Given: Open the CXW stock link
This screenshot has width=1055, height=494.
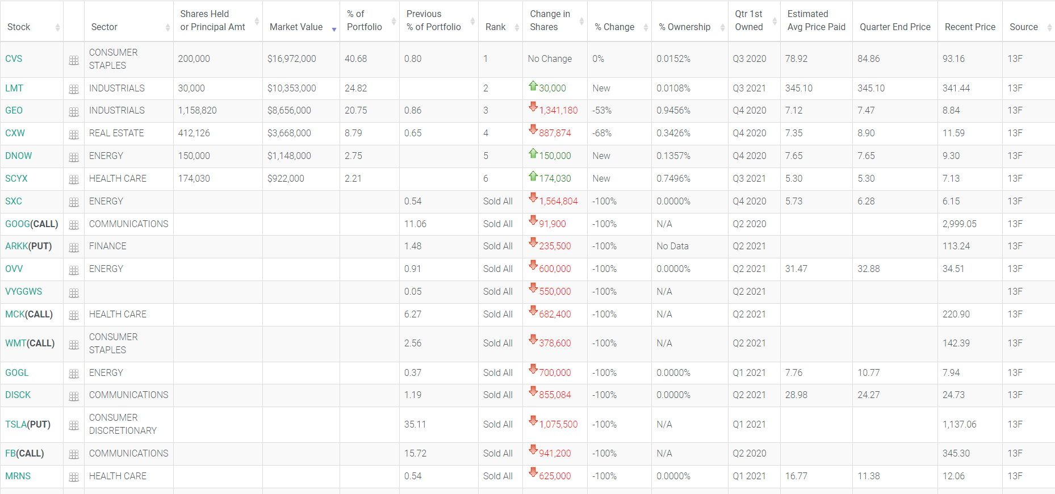Looking at the screenshot, I should 15,133.
